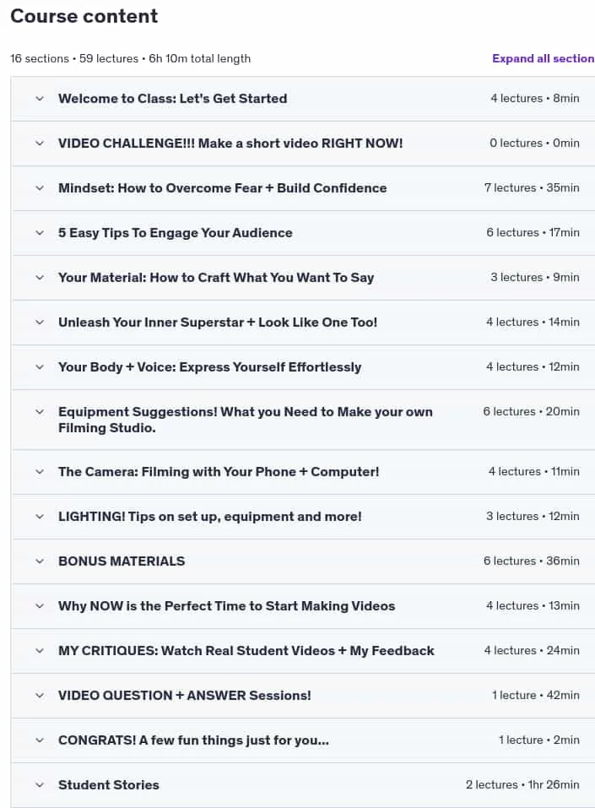Image resolution: width=595 pixels, height=808 pixels.
Task: Expand all sections link
Action: point(543,59)
